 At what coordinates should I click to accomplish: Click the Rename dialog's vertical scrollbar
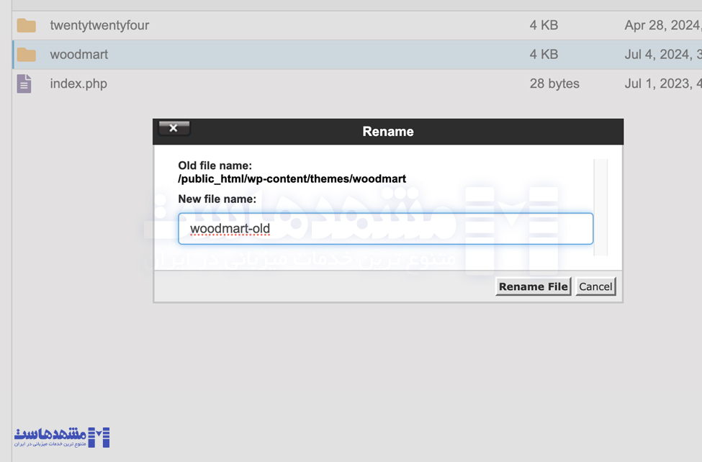[600, 207]
